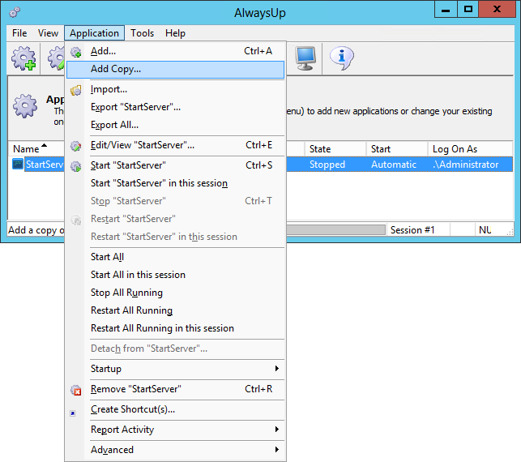The height and width of the screenshot is (462, 521).
Task: Click the AlwaysUp title bar gear icon
Action: pos(15,12)
